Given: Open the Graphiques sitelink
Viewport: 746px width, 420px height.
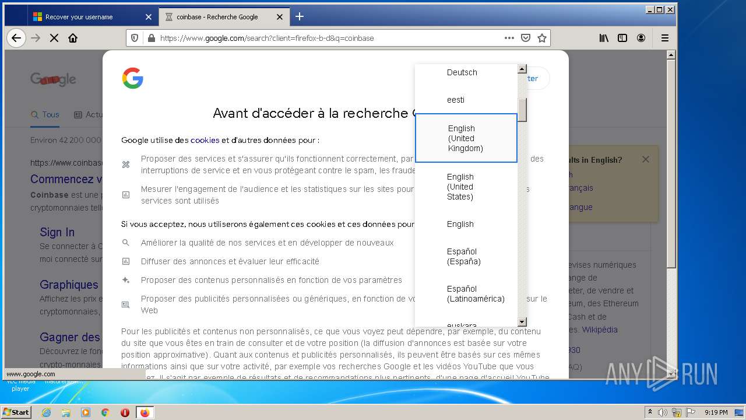Looking at the screenshot, I should [69, 285].
